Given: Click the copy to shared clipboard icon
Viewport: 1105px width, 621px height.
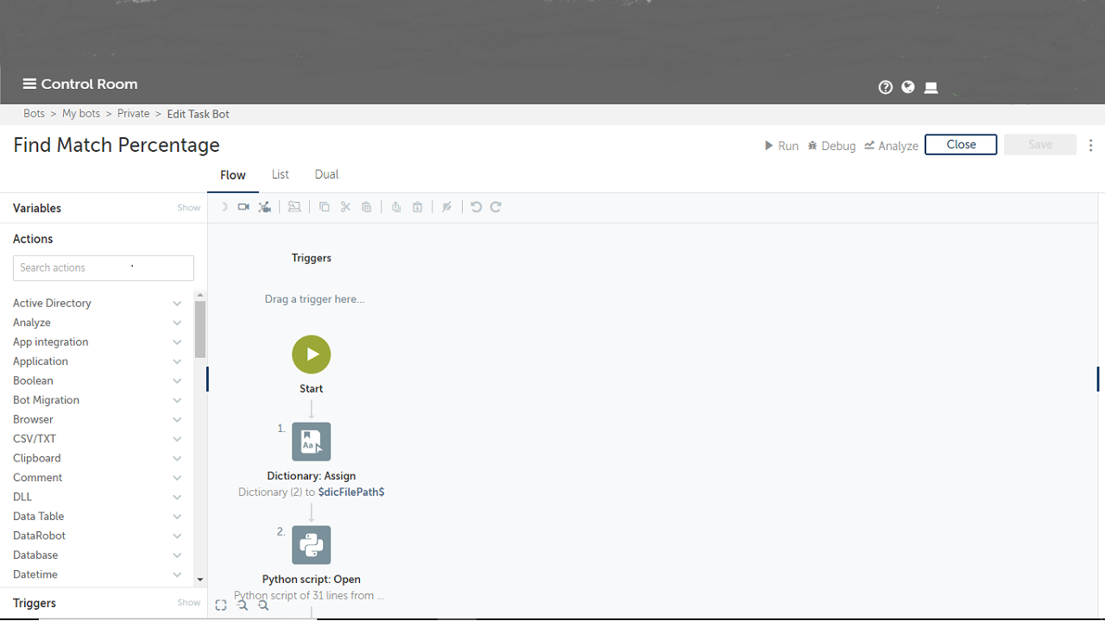Looking at the screenshot, I should coord(396,207).
